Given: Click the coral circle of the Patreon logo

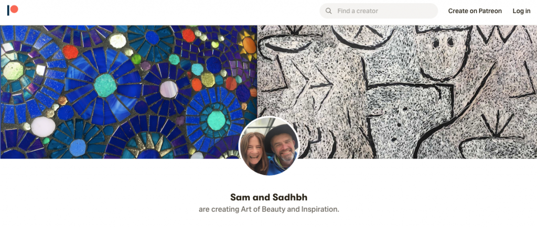Looking at the screenshot, I should tap(14, 9).
